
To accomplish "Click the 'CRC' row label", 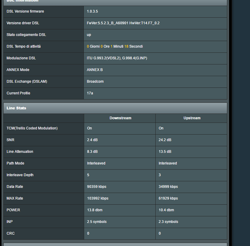I will (x=10, y=233).
